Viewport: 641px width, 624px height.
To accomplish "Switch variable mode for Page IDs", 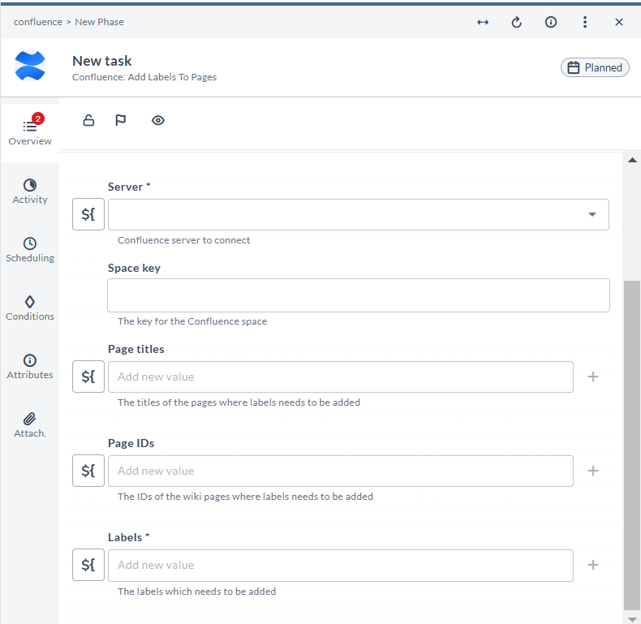I will coord(88,471).
